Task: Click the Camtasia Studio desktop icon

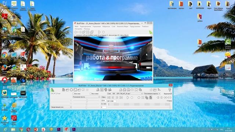Action: [x=228, y=44]
